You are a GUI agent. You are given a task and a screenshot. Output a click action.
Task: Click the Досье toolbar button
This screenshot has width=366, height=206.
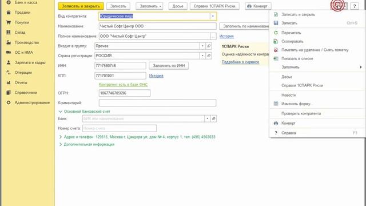178,6
